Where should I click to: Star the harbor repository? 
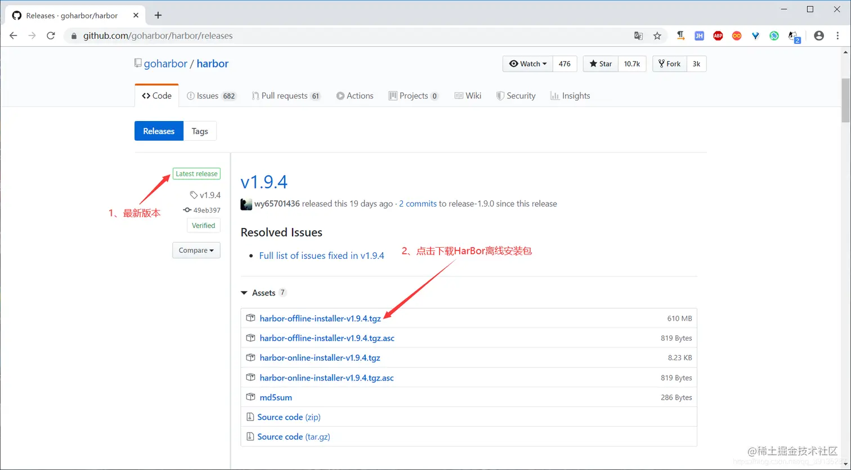click(601, 64)
